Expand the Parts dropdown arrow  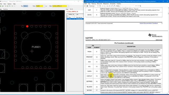(44, 6)
